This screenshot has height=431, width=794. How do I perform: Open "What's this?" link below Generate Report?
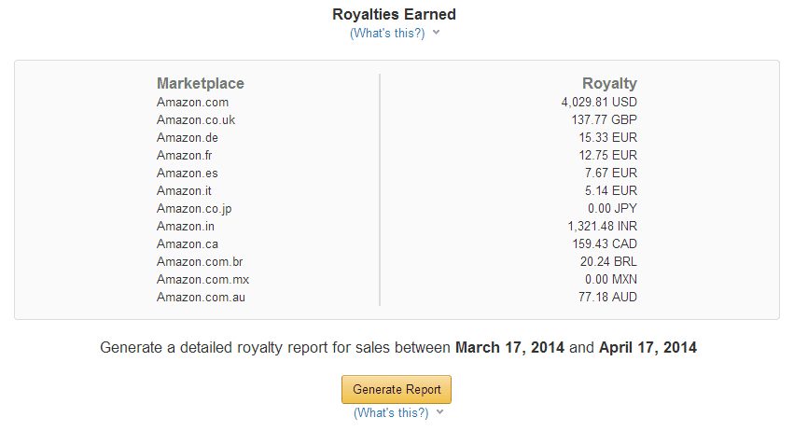point(391,412)
